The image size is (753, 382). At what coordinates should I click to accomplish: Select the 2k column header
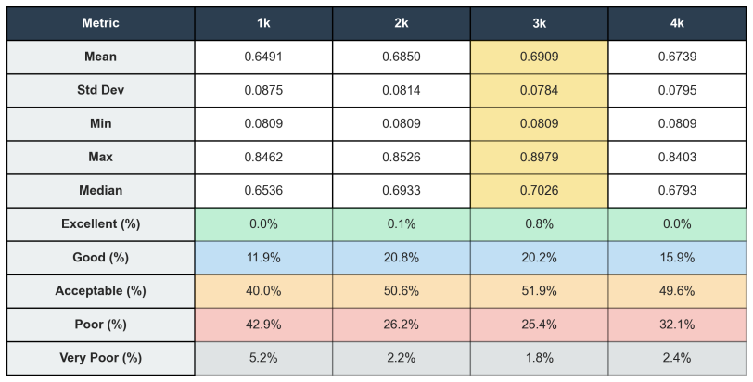tap(402, 23)
